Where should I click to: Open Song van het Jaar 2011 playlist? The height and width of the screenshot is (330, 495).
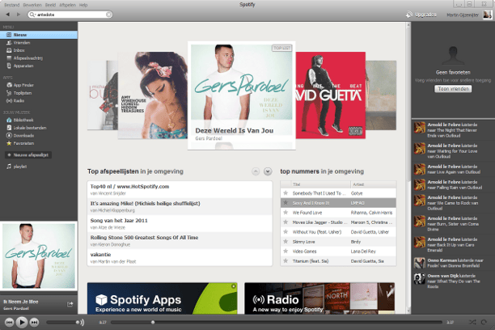coord(180,223)
